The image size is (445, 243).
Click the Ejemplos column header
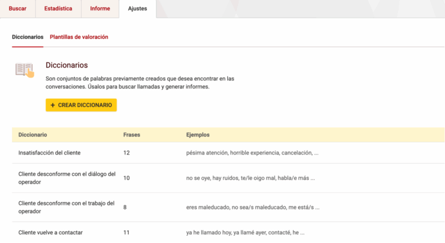[x=198, y=135]
